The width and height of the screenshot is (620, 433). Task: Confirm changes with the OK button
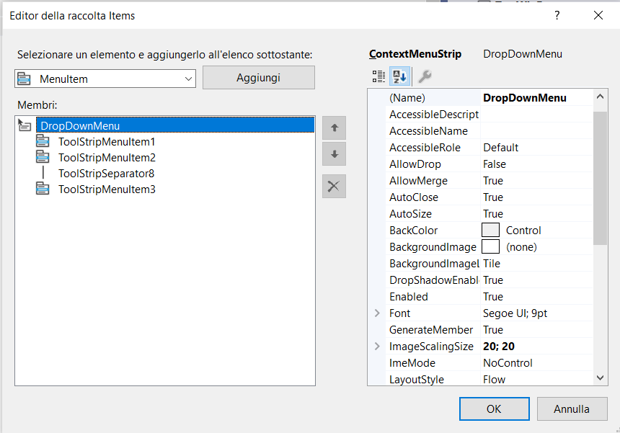pos(494,409)
